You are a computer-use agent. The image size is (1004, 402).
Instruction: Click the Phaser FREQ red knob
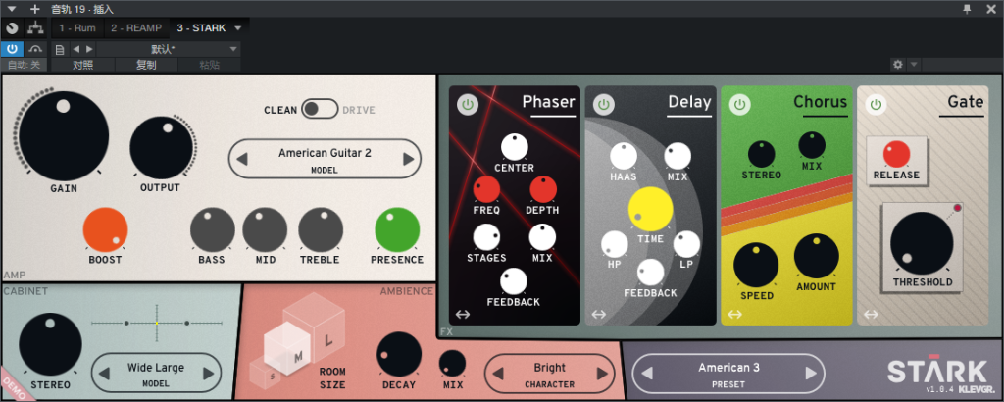(x=486, y=190)
